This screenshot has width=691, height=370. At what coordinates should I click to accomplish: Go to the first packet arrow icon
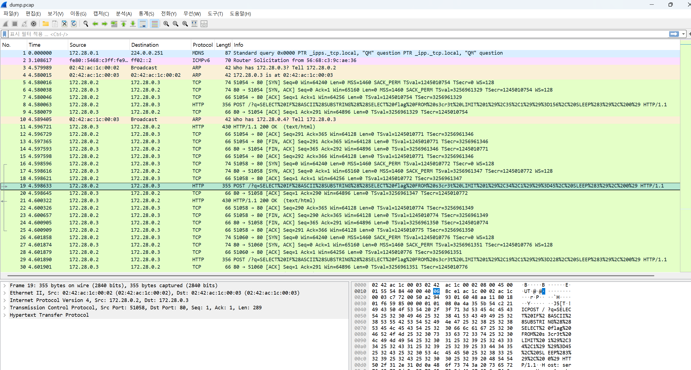tap(124, 24)
